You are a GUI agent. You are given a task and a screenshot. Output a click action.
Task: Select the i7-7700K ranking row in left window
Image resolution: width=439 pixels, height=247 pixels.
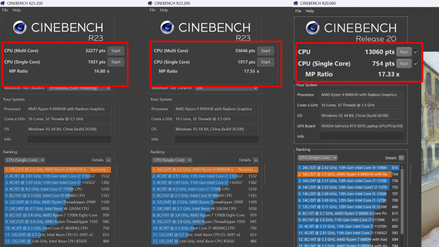pyautogui.click(x=57, y=189)
